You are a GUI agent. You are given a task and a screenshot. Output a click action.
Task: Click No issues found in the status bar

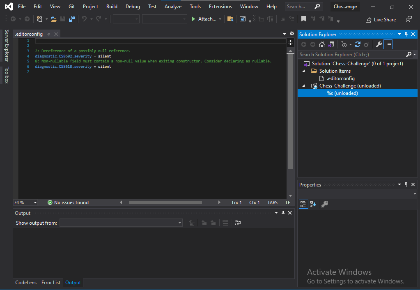click(x=68, y=202)
